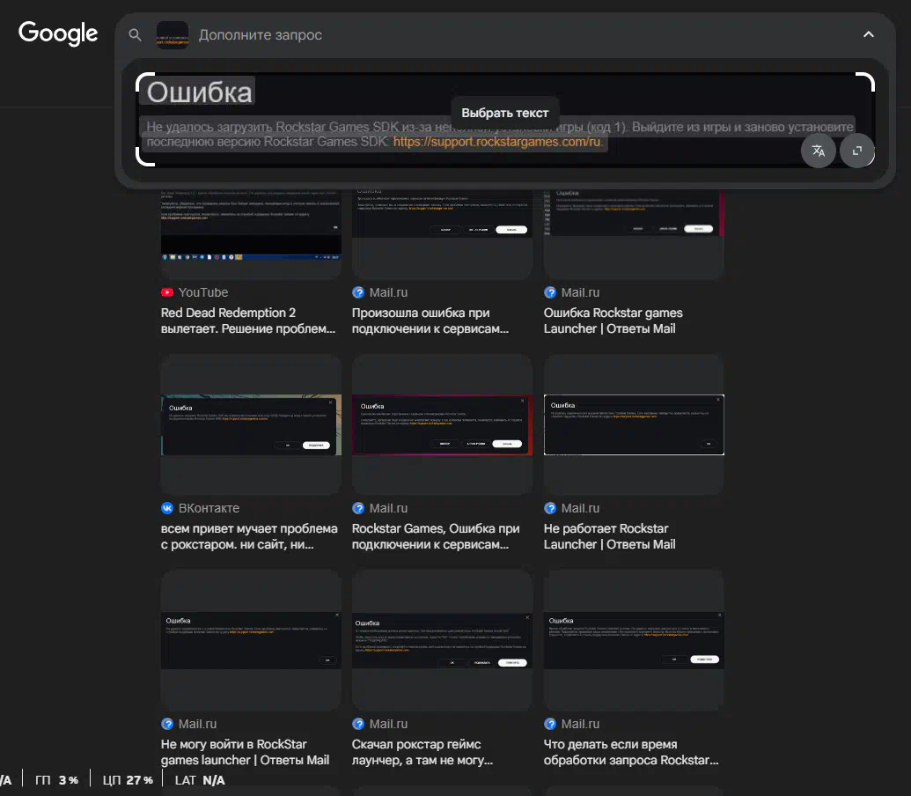Click 'ВКонтакте' source label text
Image resolution: width=911 pixels, height=796 pixels.
(209, 508)
